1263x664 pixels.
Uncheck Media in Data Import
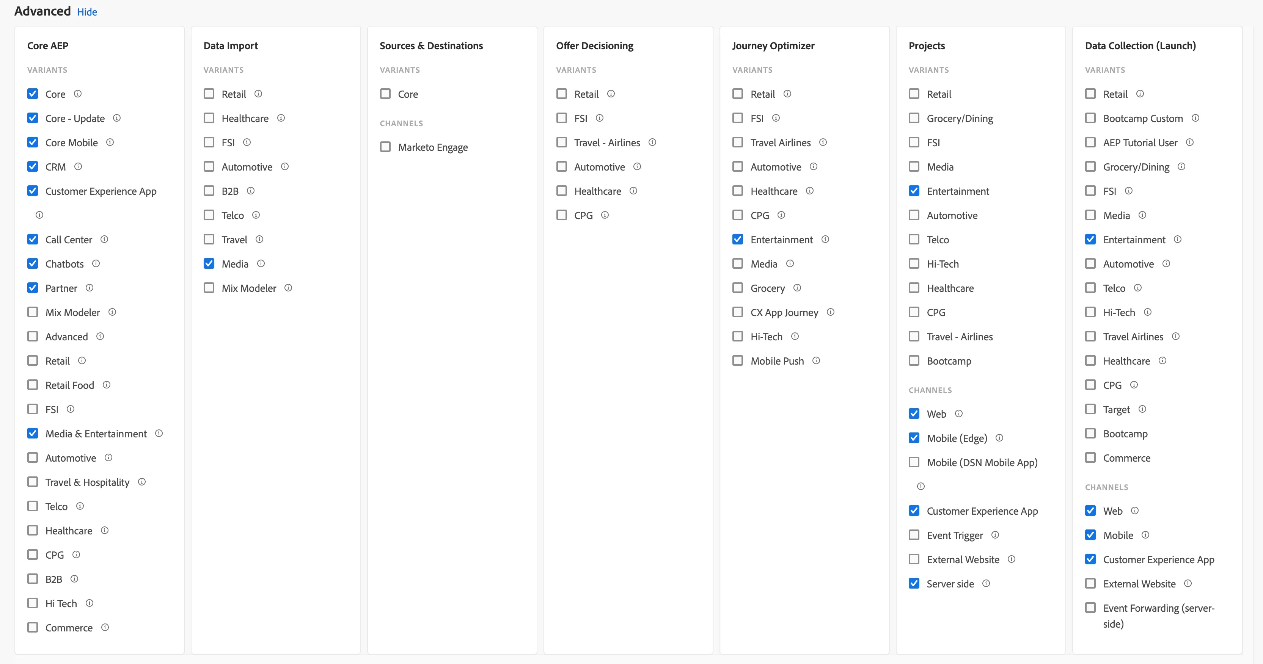pos(209,264)
